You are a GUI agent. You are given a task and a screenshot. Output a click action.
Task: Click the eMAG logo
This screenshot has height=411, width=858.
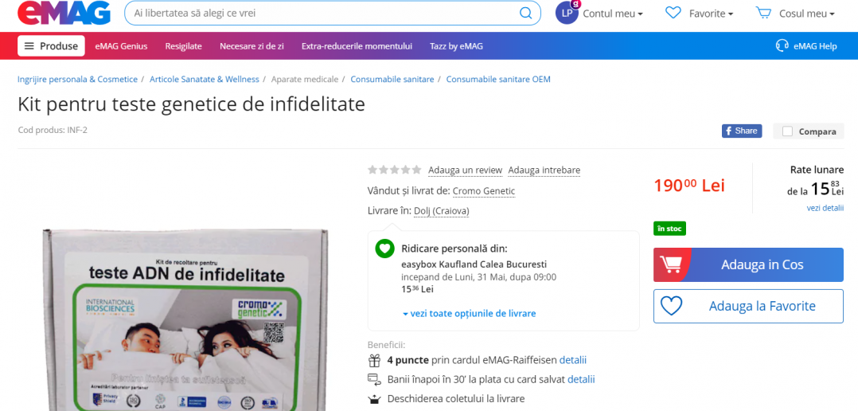[64, 14]
